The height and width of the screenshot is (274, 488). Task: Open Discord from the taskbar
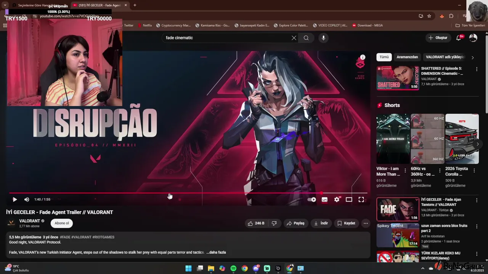click(256, 268)
